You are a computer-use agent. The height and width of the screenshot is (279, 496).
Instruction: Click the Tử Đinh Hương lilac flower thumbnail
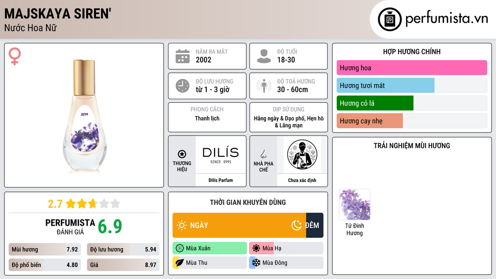[355, 204]
